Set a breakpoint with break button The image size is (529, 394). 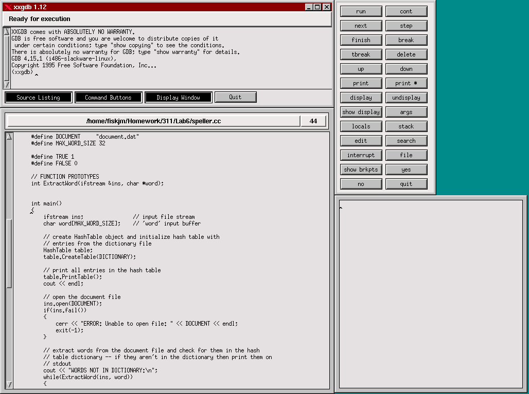click(x=406, y=40)
